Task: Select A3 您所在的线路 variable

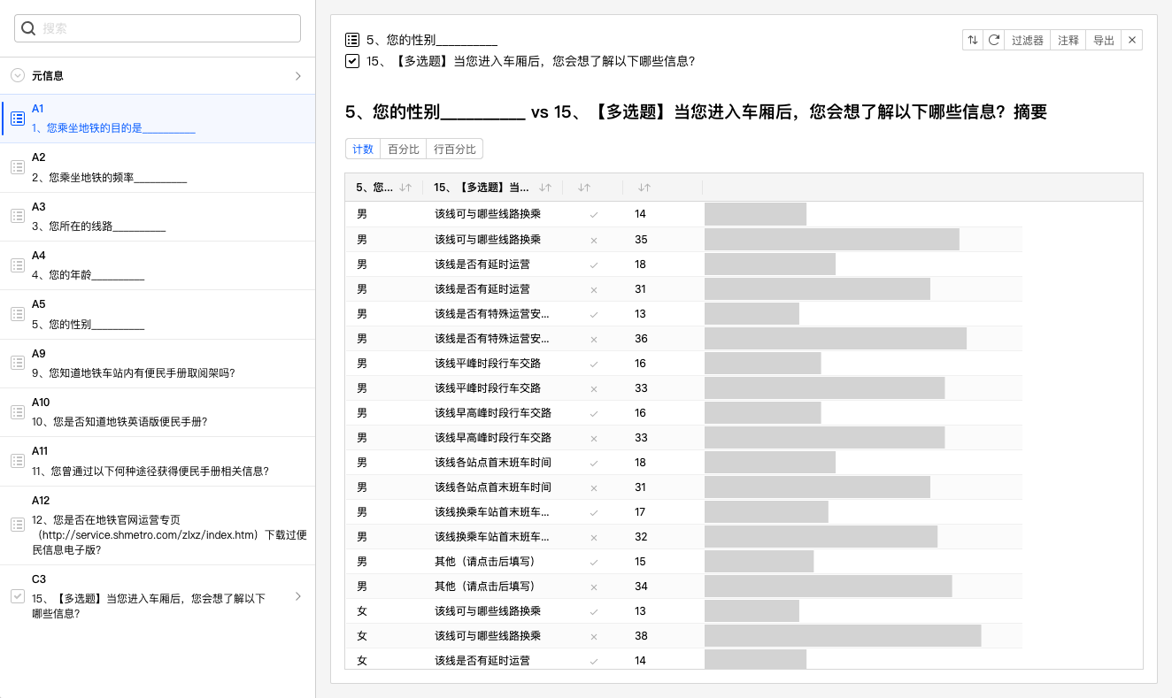Action: tap(158, 216)
